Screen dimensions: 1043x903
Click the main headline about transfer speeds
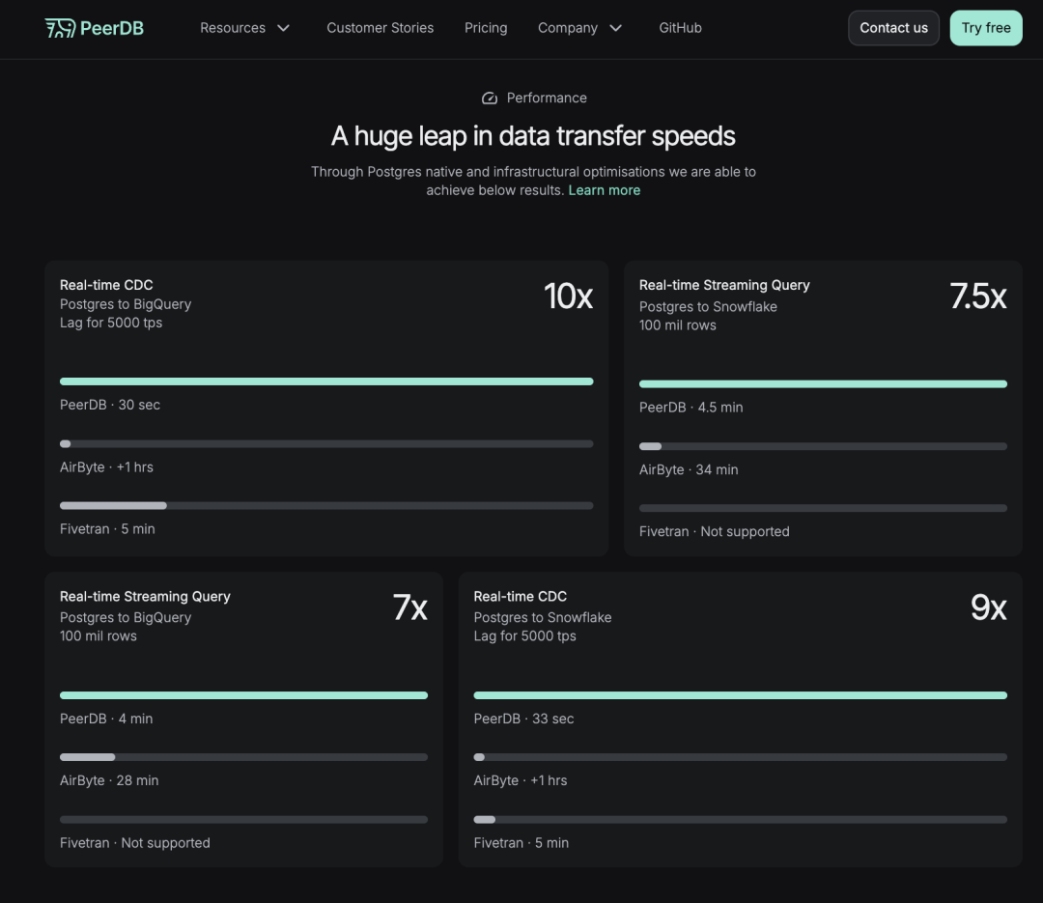[533, 136]
